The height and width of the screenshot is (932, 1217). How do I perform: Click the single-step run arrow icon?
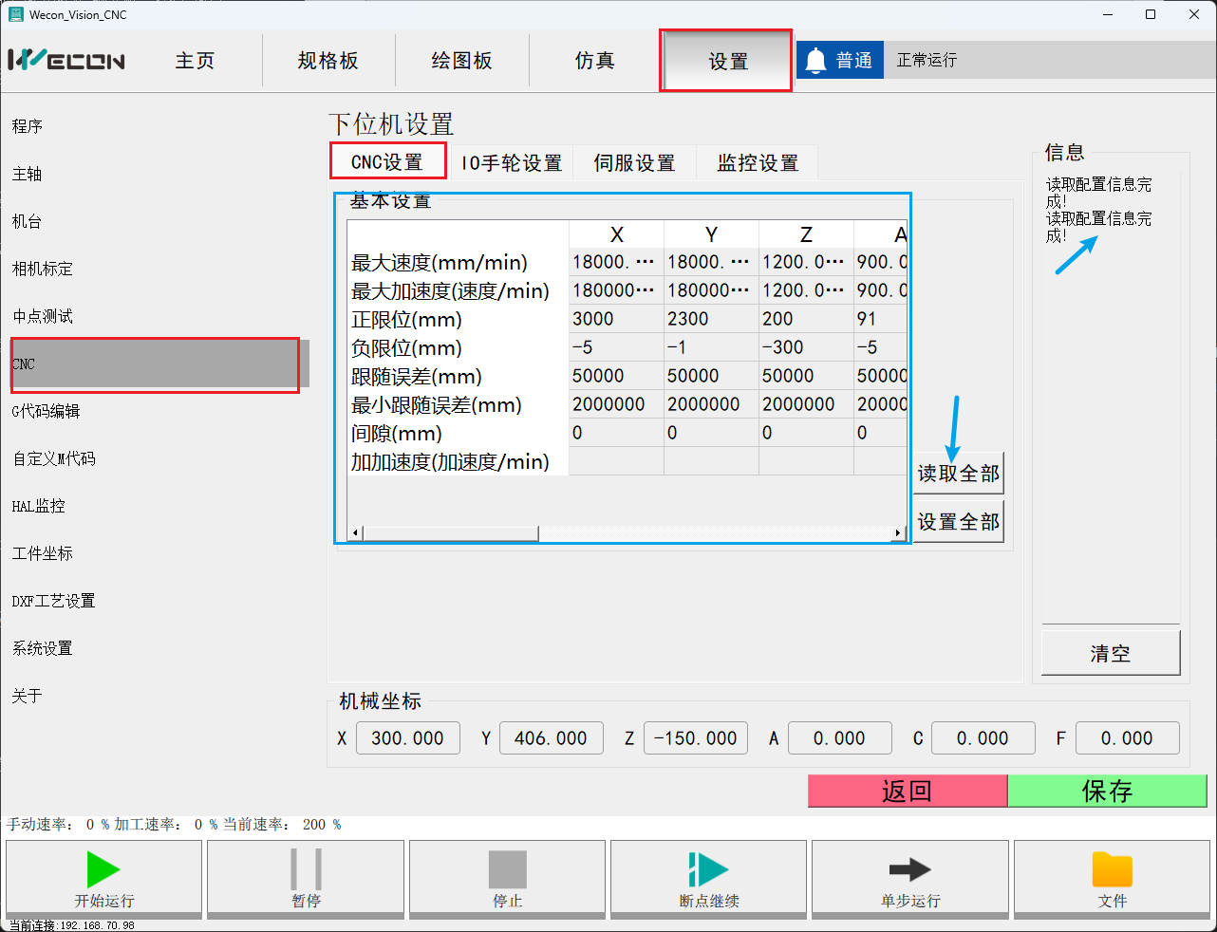[x=909, y=869]
